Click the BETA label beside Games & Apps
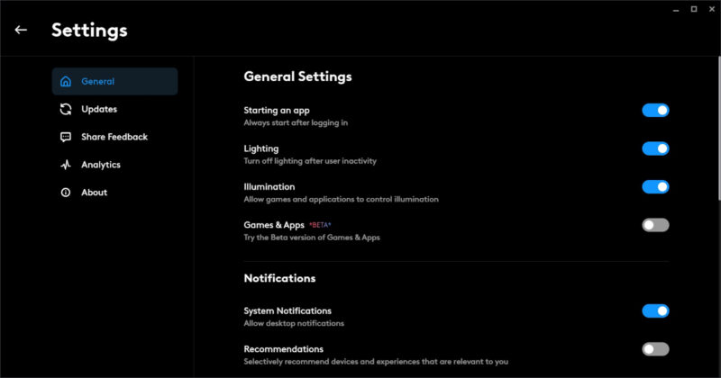 pos(320,225)
